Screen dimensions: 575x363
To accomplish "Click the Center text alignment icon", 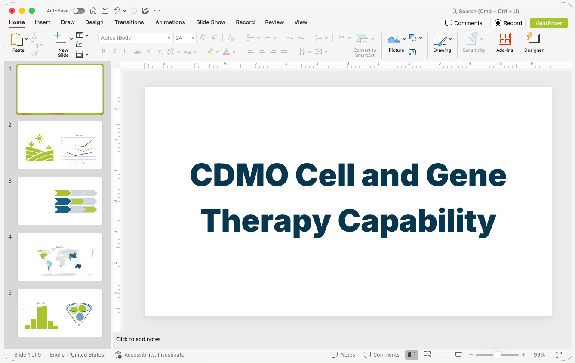I will click(x=261, y=52).
